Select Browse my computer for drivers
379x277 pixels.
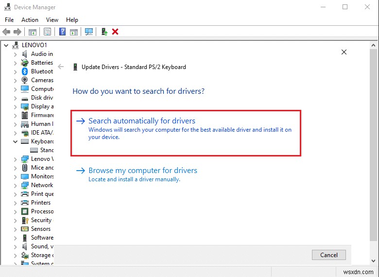pyautogui.click(x=143, y=171)
